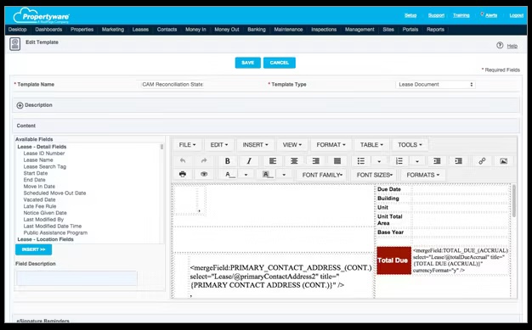The width and height of the screenshot is (532, 330).
Task: Open the text color dropdown arrow
Action: pos(246,175)
